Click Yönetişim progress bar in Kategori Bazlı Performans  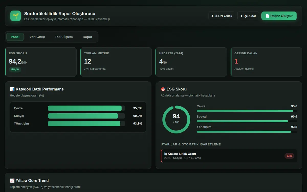pyautogui.click(x=86, y=124)
